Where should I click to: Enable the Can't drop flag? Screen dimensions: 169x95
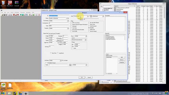pos(71,28)
